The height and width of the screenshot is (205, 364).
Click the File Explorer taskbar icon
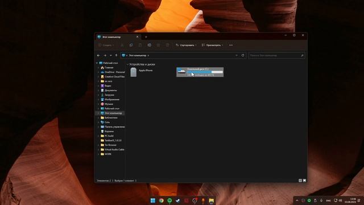tap(211, 200)
